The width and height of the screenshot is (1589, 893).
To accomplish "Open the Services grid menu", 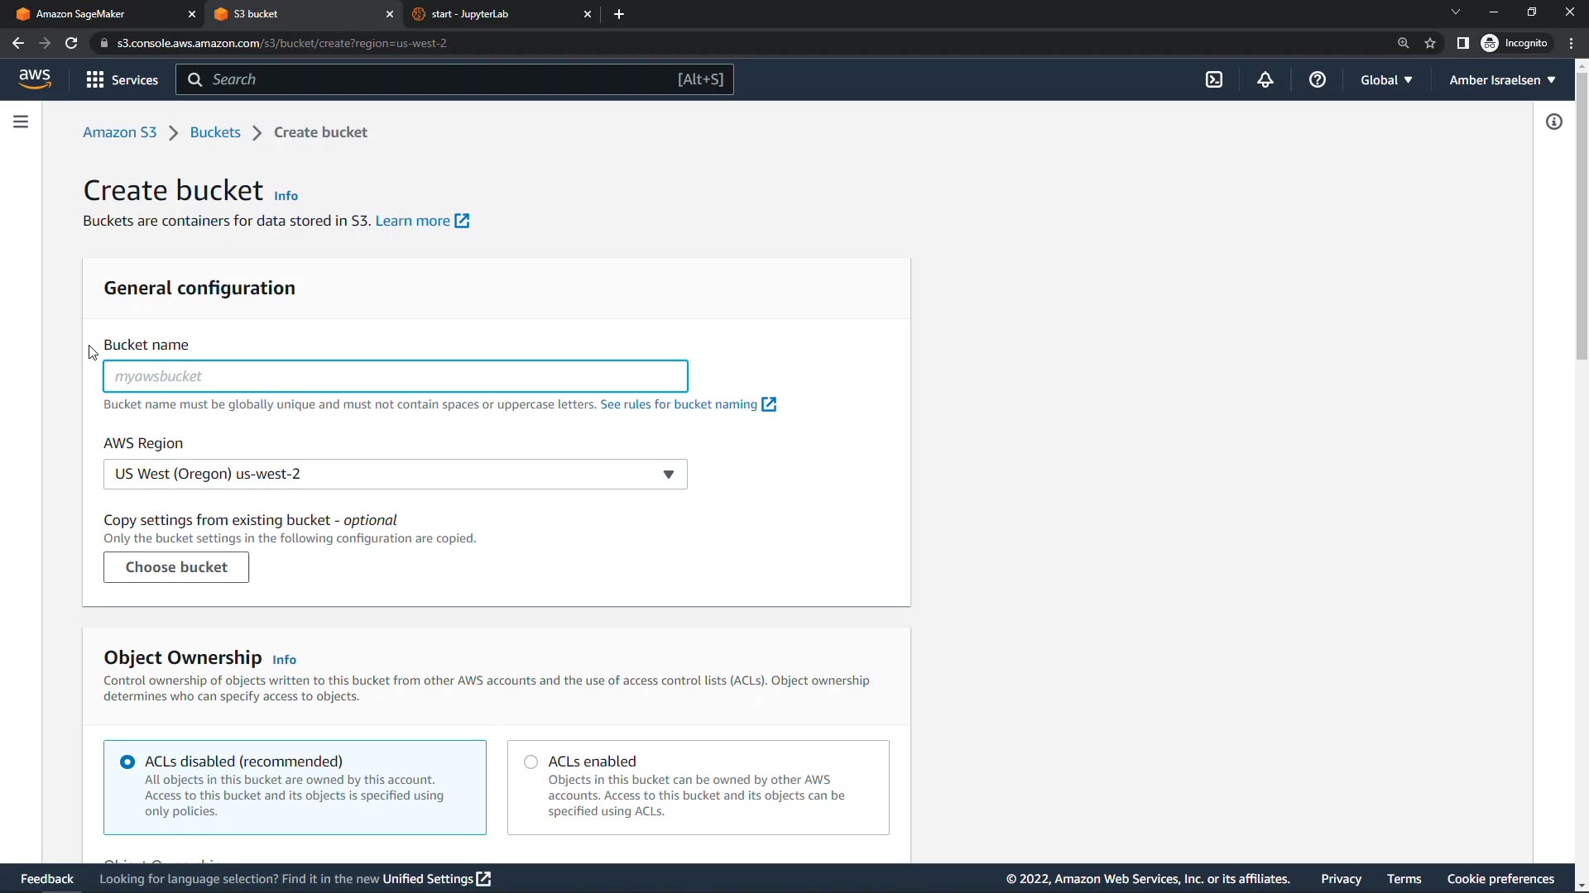I will tap(122, 79).
